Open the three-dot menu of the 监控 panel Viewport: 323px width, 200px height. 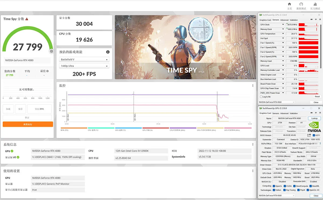(x=253, y=86)
